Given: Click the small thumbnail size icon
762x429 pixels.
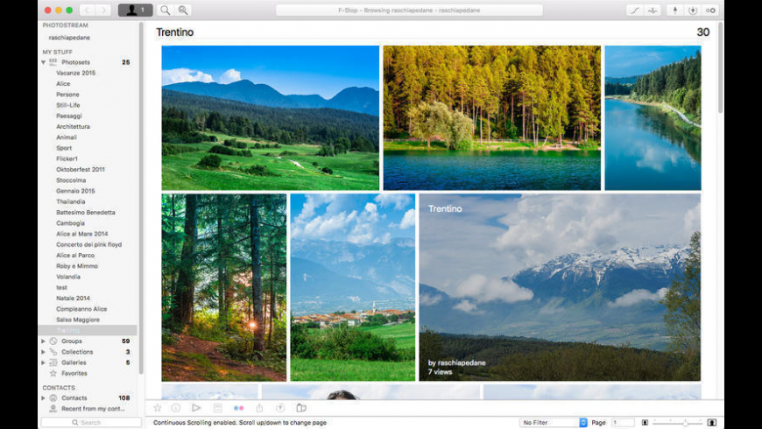Looking at the screenshot, I should [x=645, y=423].
